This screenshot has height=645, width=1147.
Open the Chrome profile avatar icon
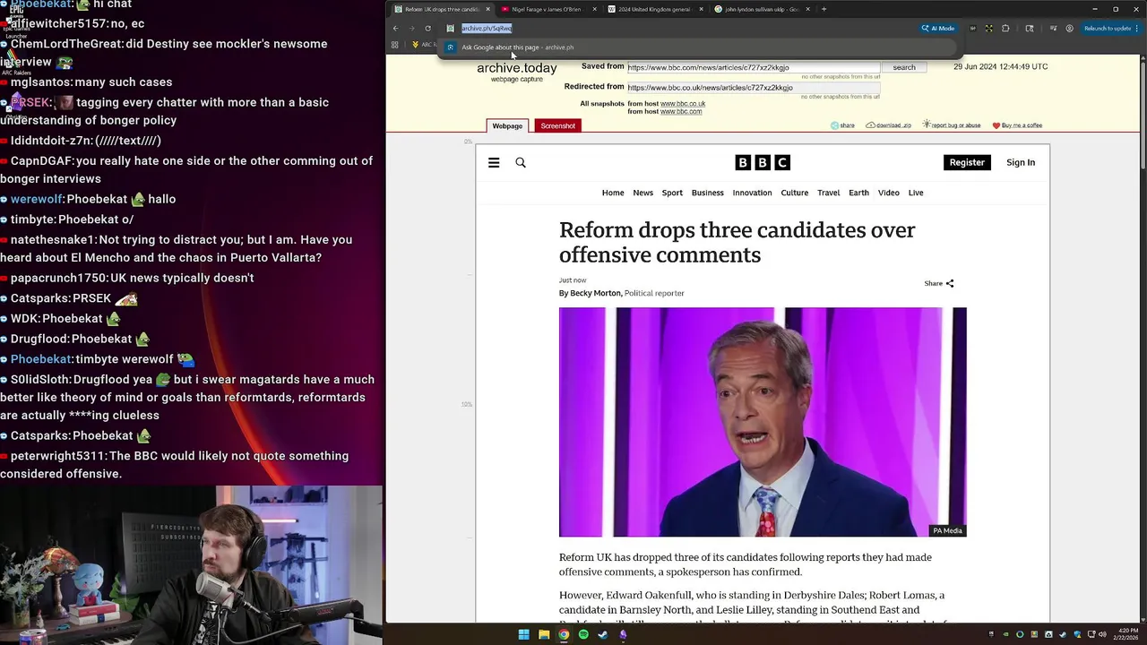[1069, 29]
